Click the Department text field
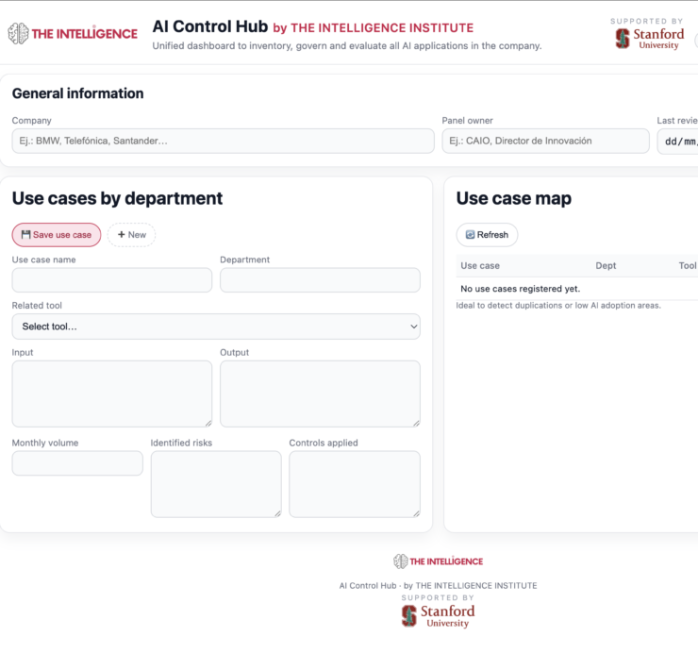This screenshot has height=670, width=698. 320,280
